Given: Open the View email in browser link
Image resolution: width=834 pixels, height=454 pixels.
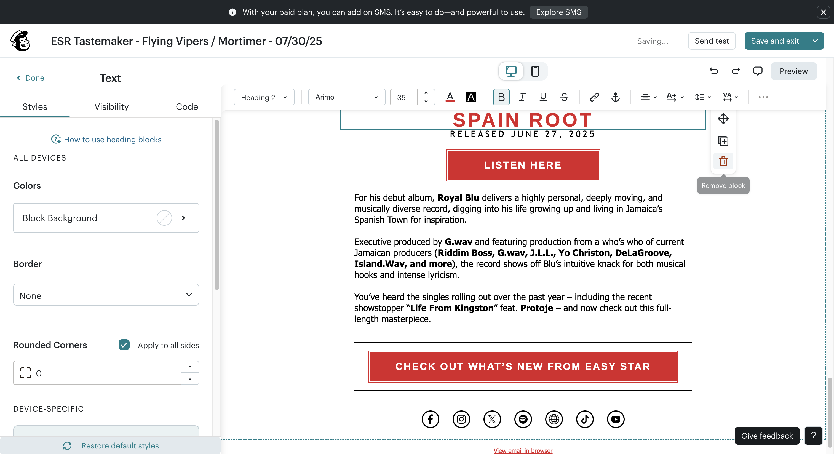Looking at the screenshot, I should tap(523, 450).
